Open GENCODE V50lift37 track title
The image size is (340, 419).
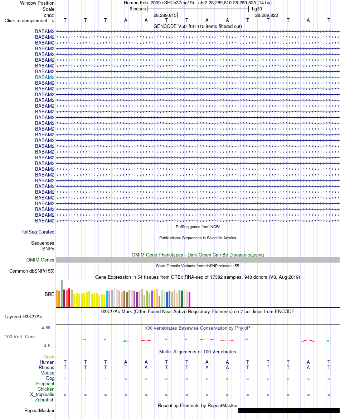click(x=198, y=26)
